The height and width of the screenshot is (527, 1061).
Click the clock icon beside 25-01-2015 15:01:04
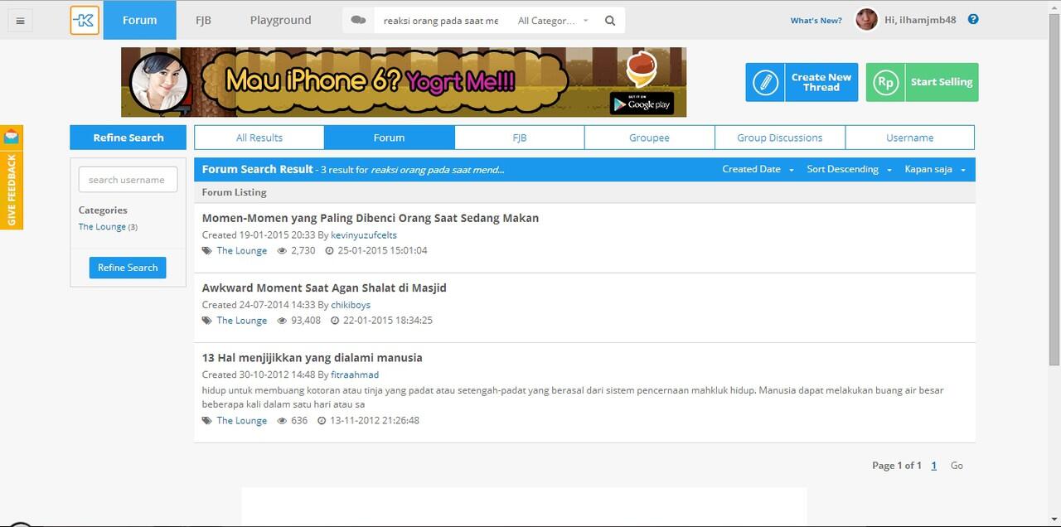329,250
